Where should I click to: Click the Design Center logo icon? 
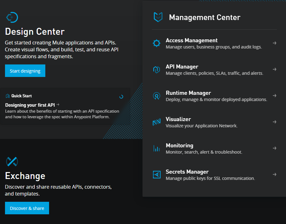12,17
